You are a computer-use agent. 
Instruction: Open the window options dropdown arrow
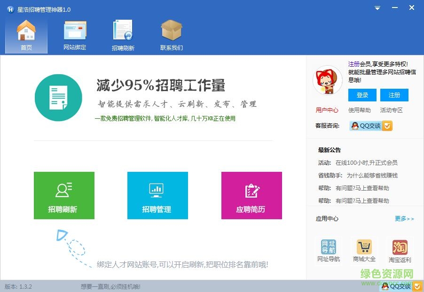[x=377, y=8]
